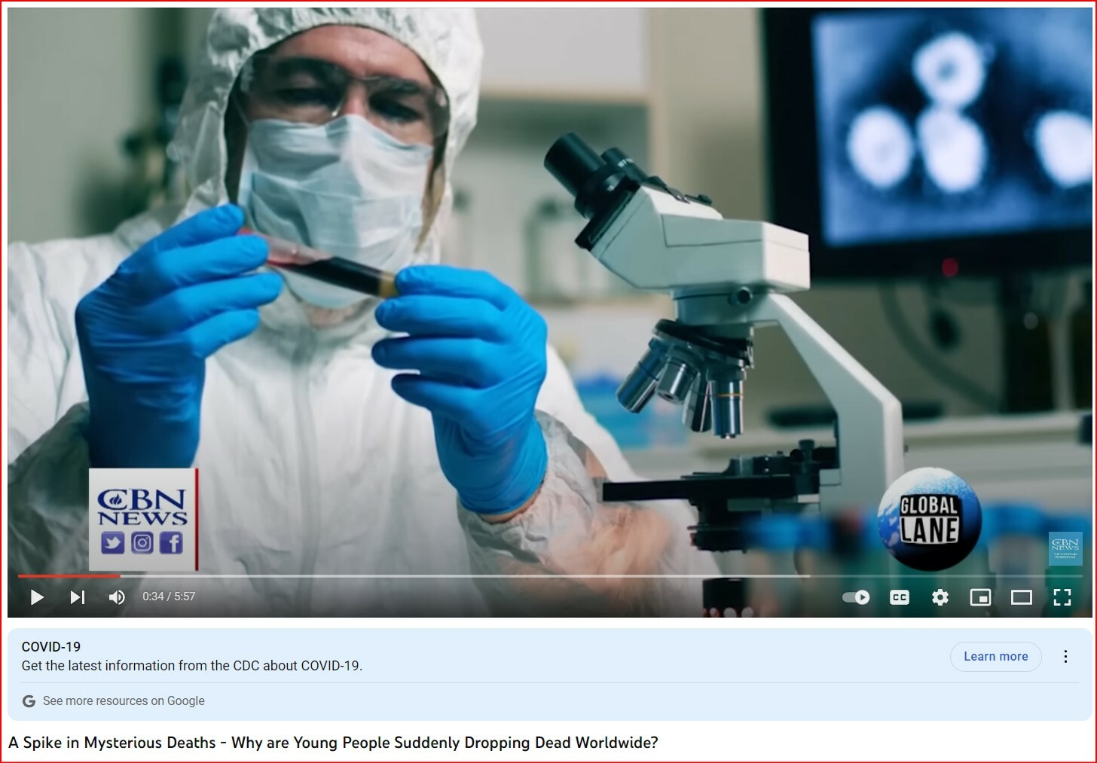Skip to the next video

coord(77,597)
